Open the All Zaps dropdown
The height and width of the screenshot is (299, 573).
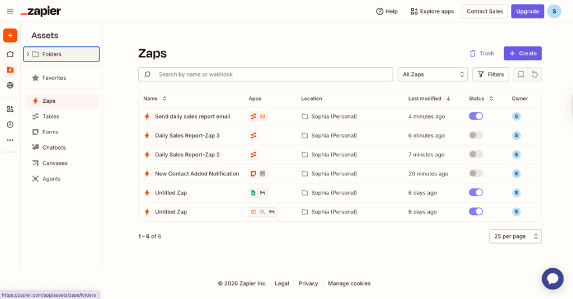click(433, 74)
